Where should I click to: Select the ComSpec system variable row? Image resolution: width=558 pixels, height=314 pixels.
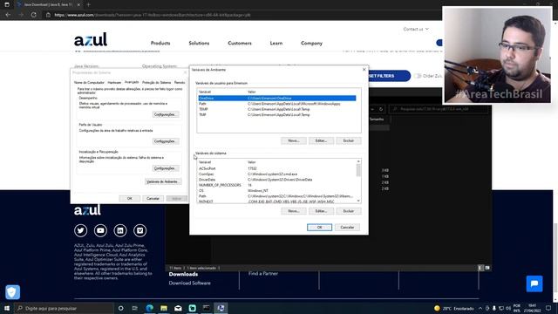coord(277,174)
